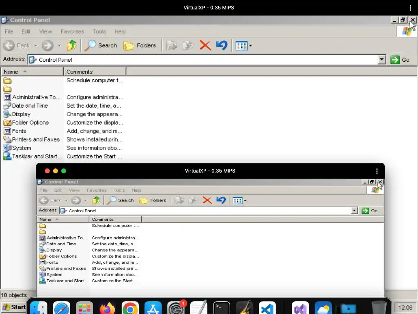The height and width of the screenshot is (314, 418).
Task: Select Taskbar and Start... in background window
Action: [33, 157]
